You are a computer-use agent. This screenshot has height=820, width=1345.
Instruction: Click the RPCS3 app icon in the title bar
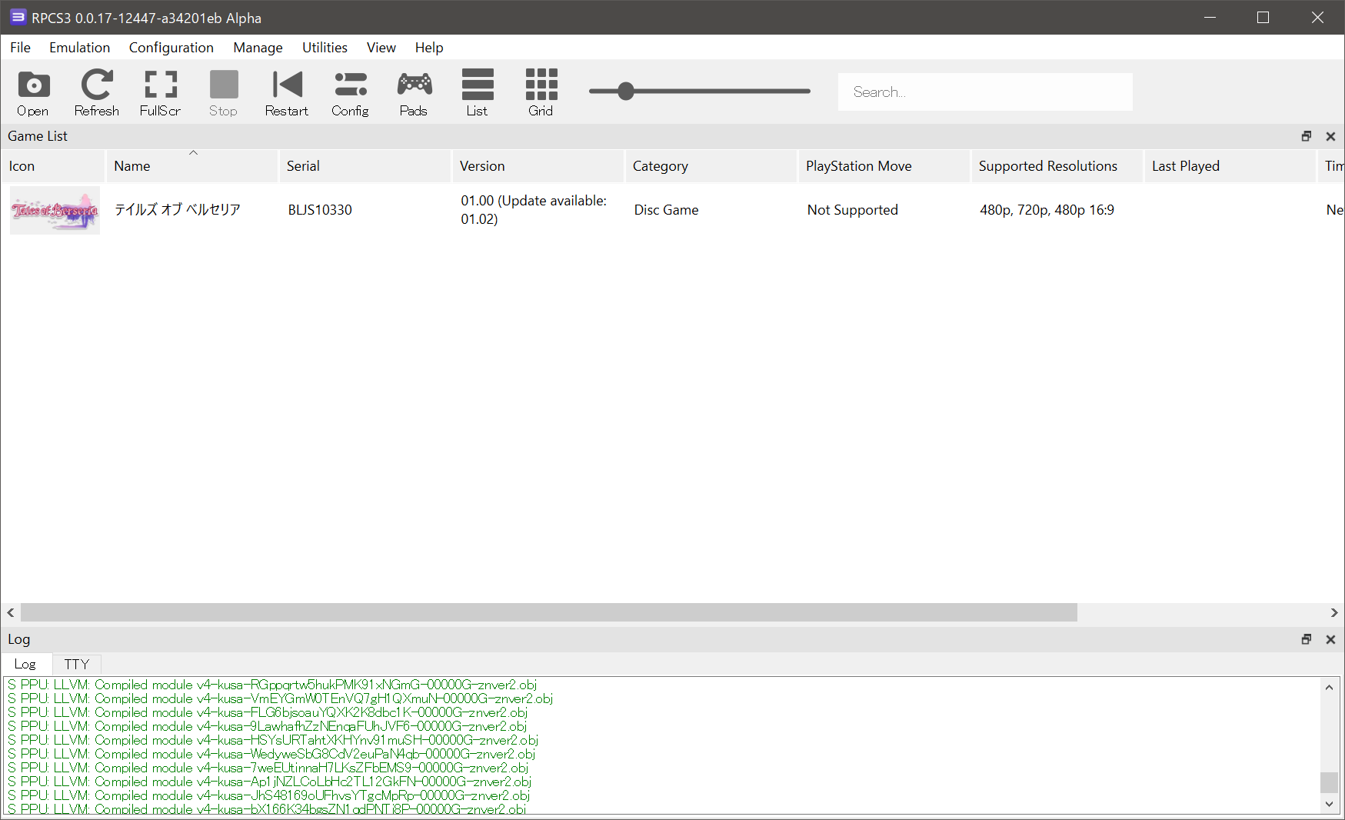point(17,17)
